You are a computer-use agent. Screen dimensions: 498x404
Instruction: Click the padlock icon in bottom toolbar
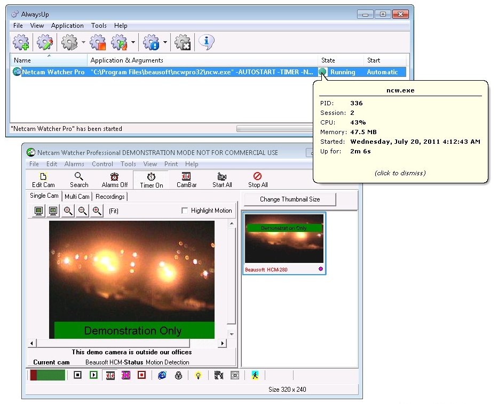pyautogui.click(x=178, y=375)
